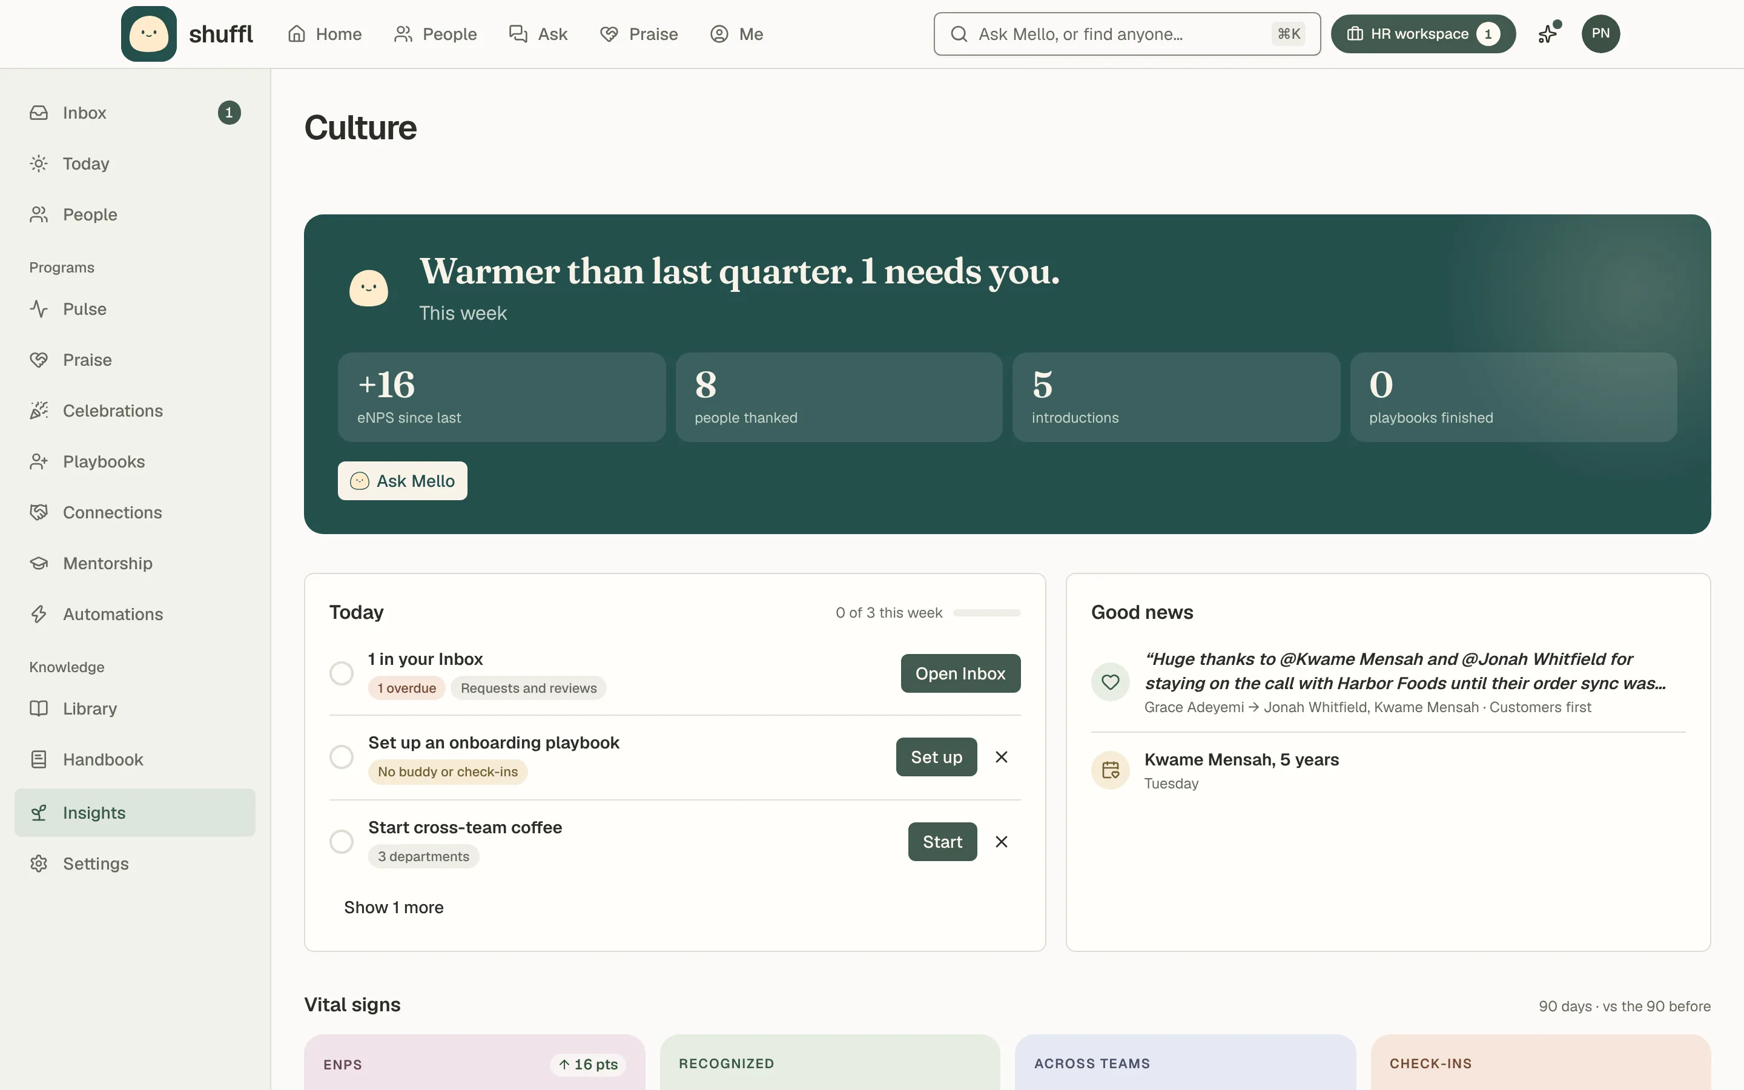Open the Celebrations program
The image size is (1744, 1090).
(x=135, y=410)
